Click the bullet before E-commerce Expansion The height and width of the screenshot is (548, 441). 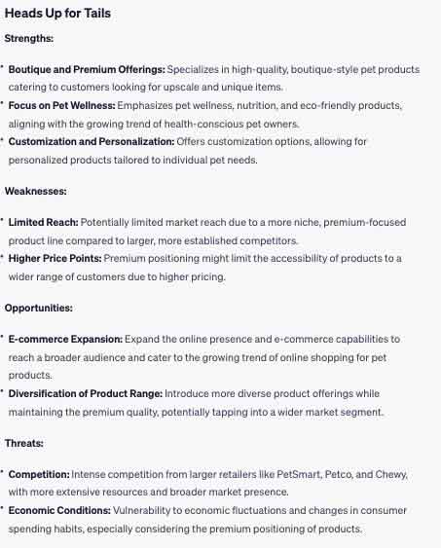tap(3, 337)
